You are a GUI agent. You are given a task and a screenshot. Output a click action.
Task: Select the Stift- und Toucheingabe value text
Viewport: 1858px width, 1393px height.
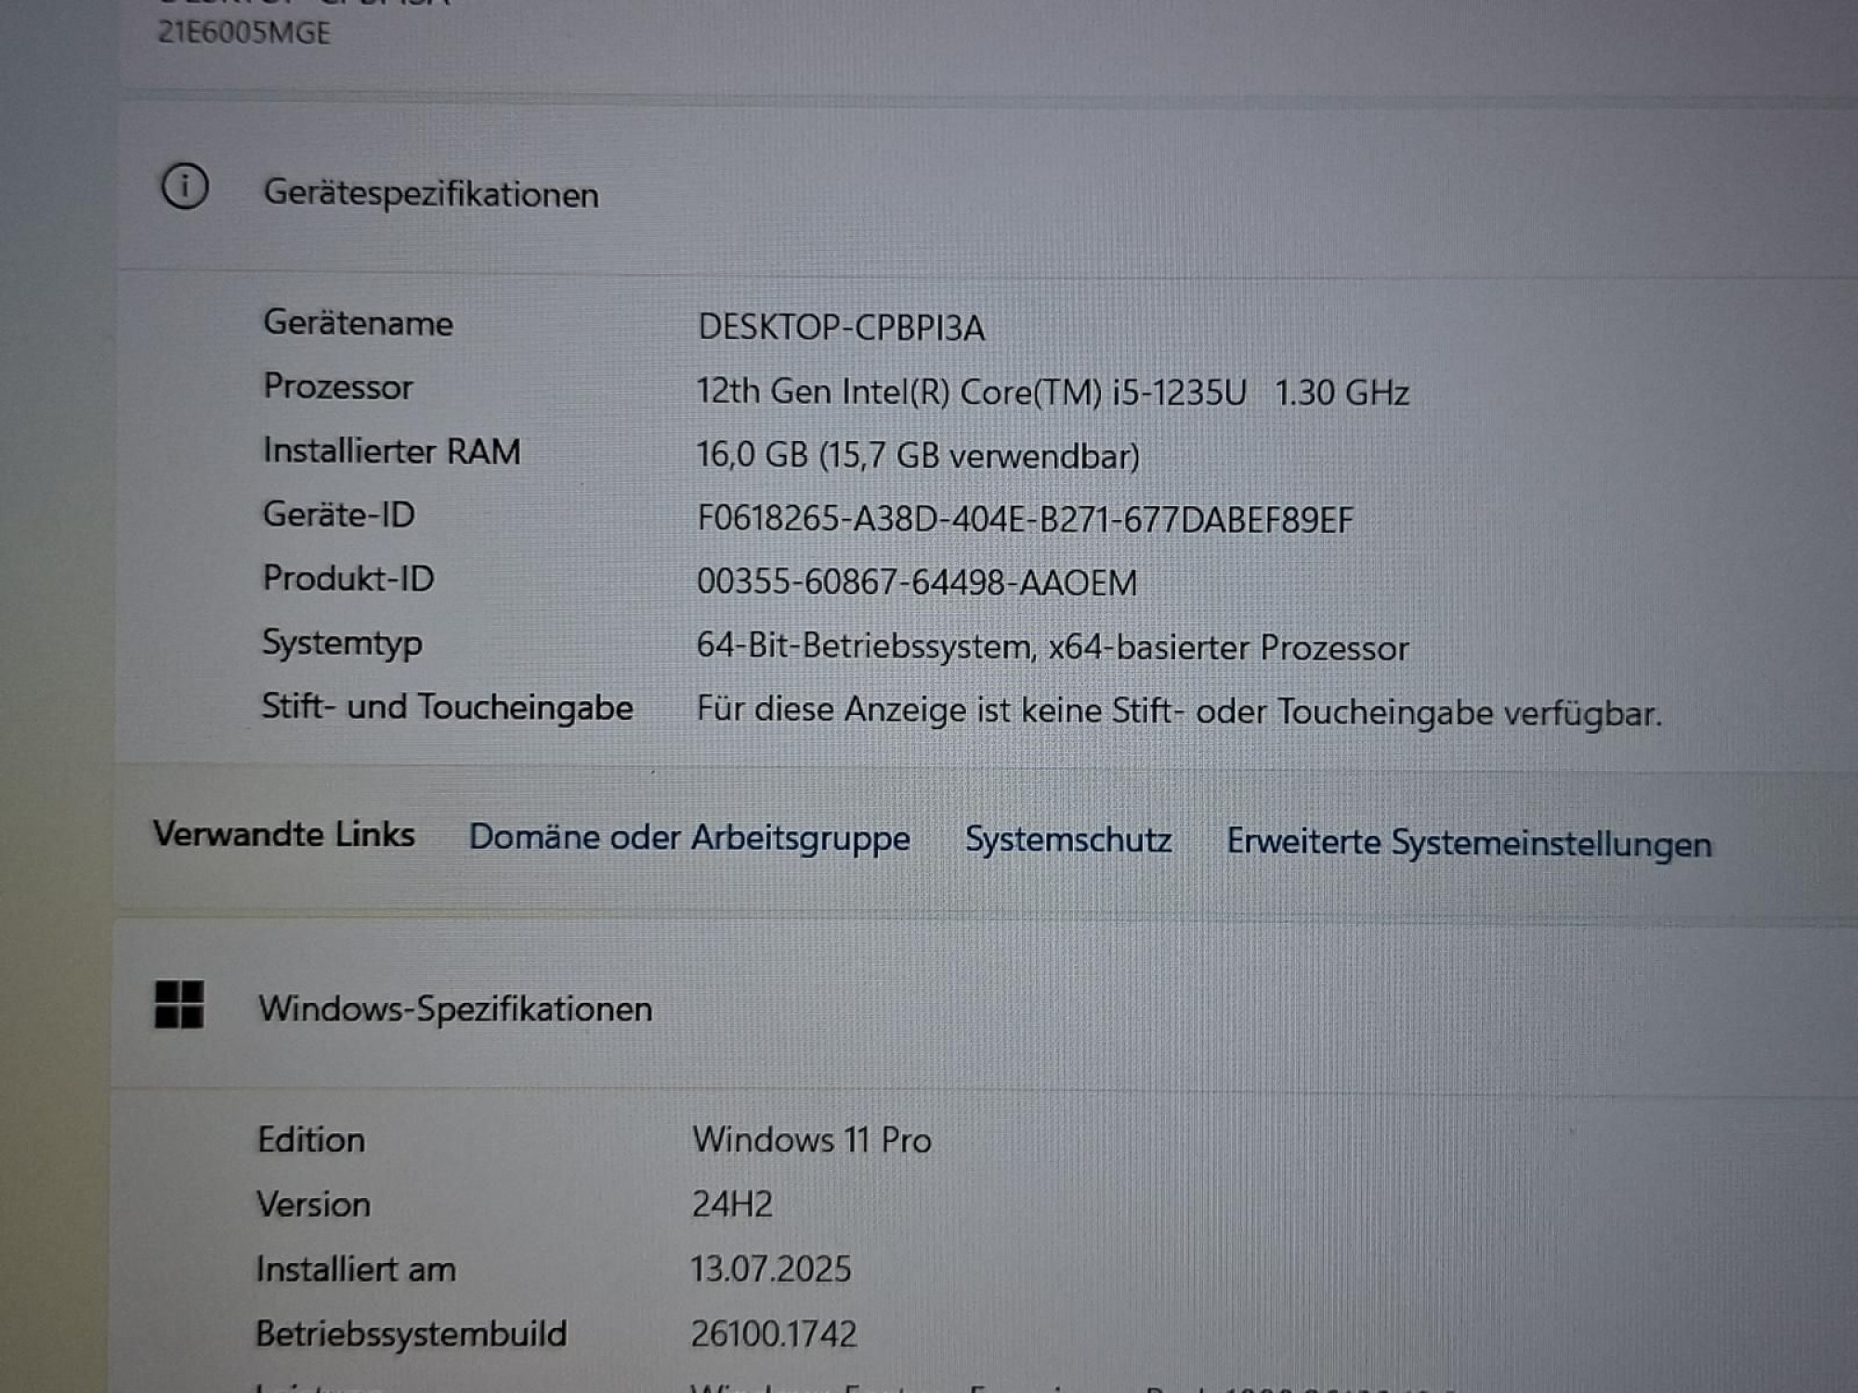[x=1179, y=712]
